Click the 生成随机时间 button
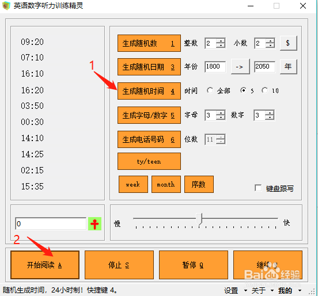Screen dimensions: 318x296 tap(149, 91)
